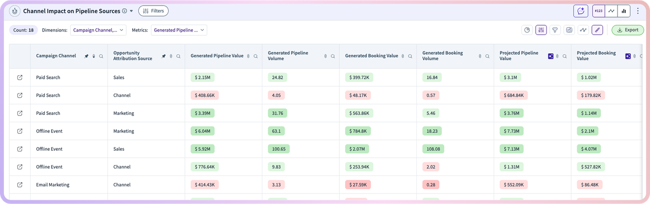Screen dimensions: 650x204
Task: Click the sparkle AI icon on Projected Pipeline Value
Action: tap(550, 56)
